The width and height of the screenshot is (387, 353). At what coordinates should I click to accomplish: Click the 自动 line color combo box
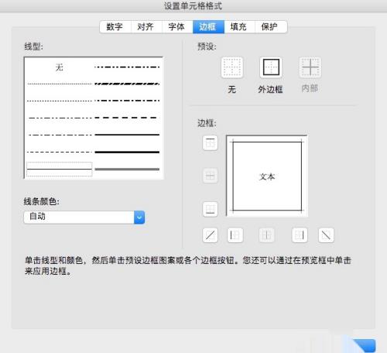click(84, 218)
